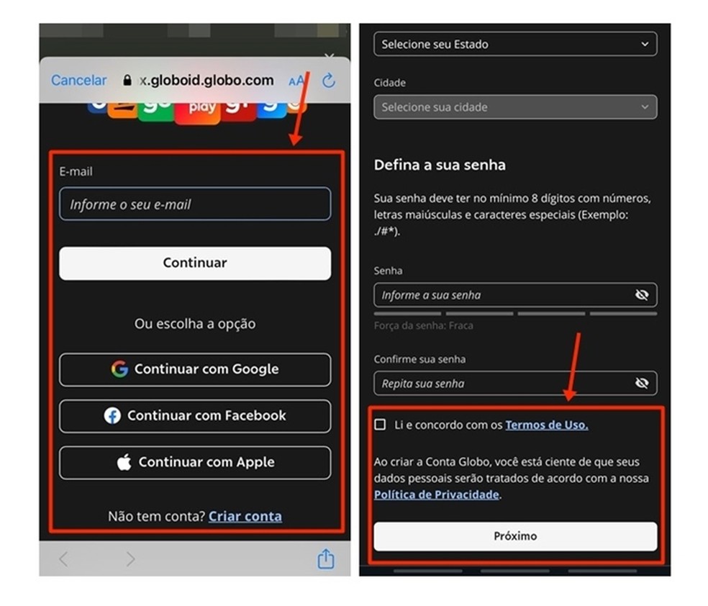708x606 pixels.
Task: Show password in Senha field
Action: (642, 295)
